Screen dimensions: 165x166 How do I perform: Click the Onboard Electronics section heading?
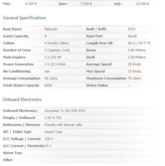point(22,100)
